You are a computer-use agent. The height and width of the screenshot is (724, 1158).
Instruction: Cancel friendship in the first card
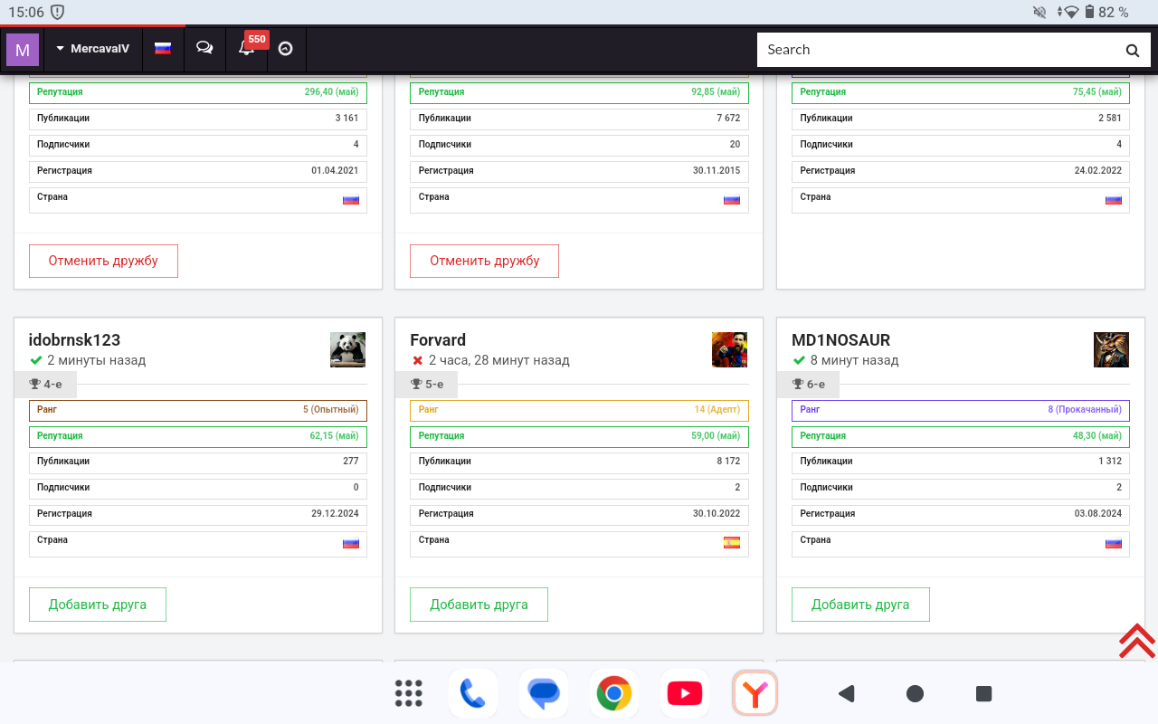click(103, 261)
